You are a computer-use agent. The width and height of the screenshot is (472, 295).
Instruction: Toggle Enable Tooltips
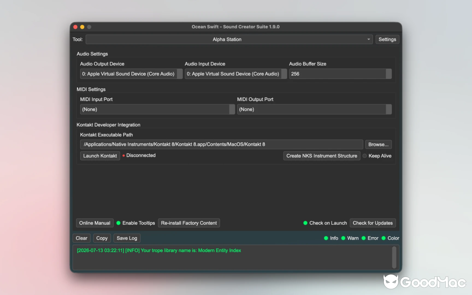(136, 223)
